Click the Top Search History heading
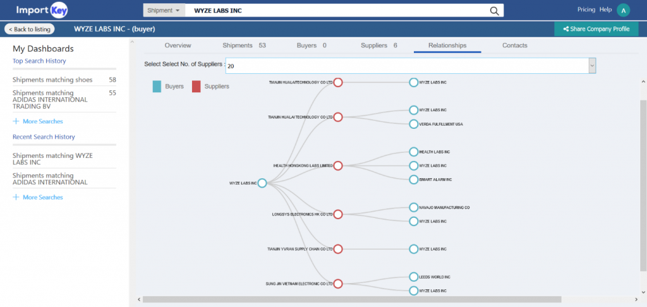647x307 pixels. click(39, 61)
